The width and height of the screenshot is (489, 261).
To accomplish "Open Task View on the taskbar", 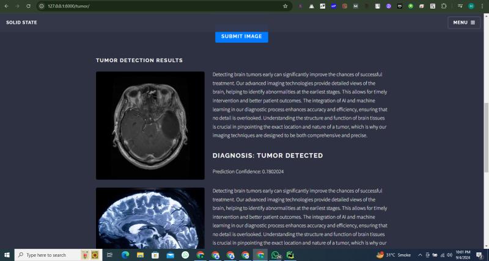I will click(109, 255).
